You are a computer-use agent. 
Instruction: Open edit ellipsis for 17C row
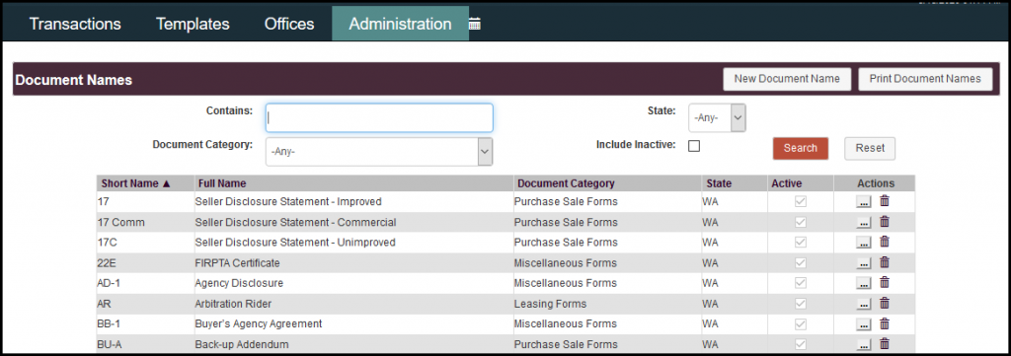click(x=863, y=243)
